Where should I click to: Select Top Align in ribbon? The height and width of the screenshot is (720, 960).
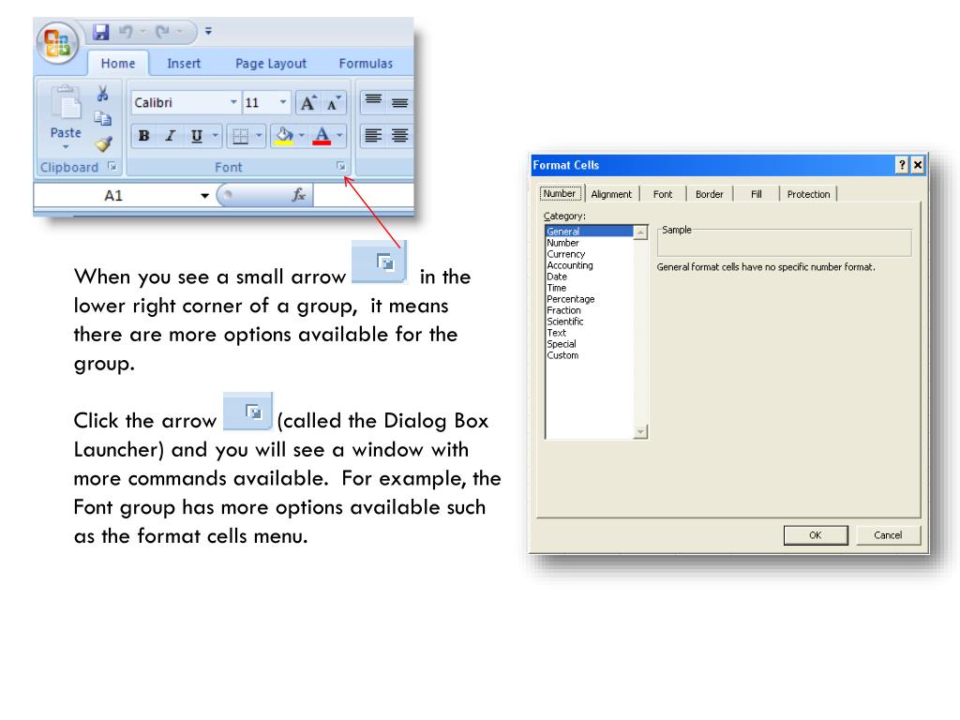[373, 101]
